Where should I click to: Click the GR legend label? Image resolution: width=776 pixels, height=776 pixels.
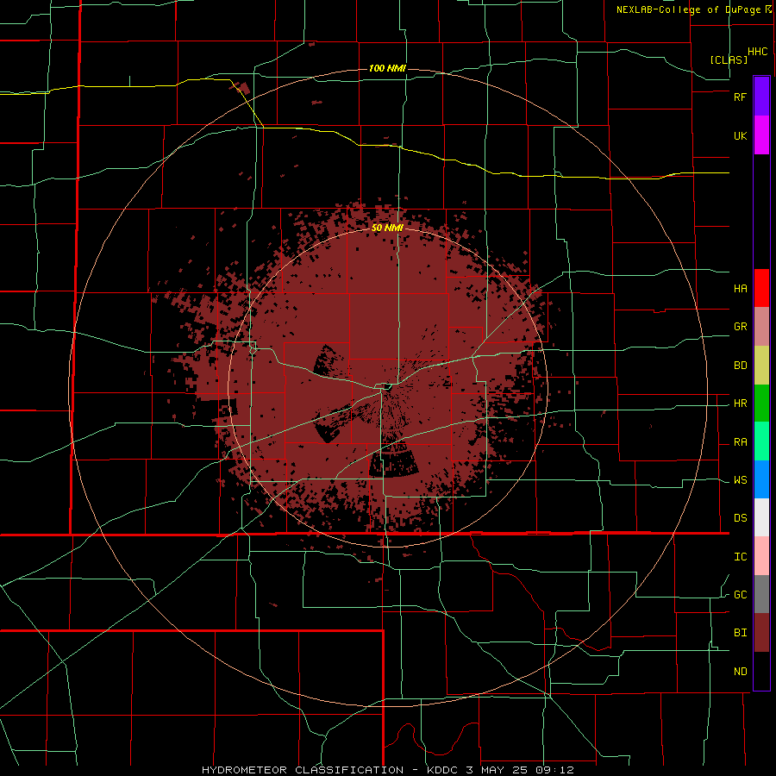[740, 327]
